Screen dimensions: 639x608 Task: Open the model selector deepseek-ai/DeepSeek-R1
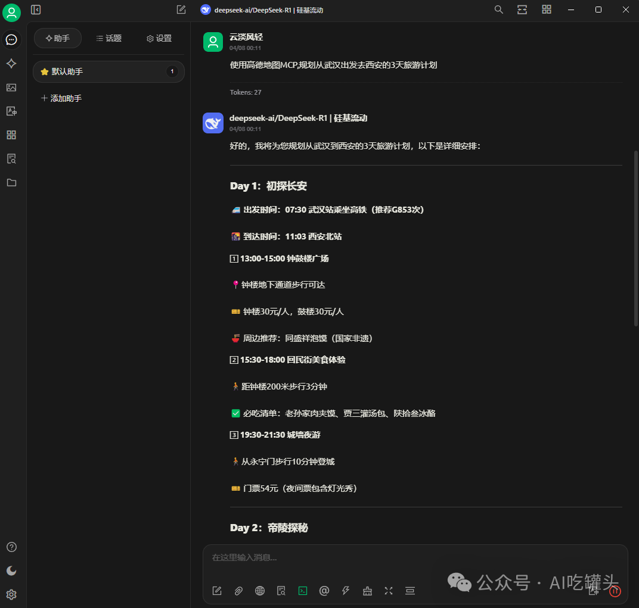click(x=262, y=10)
